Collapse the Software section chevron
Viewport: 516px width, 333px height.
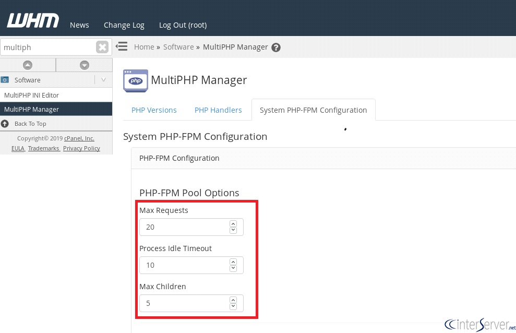click(103, 80)
